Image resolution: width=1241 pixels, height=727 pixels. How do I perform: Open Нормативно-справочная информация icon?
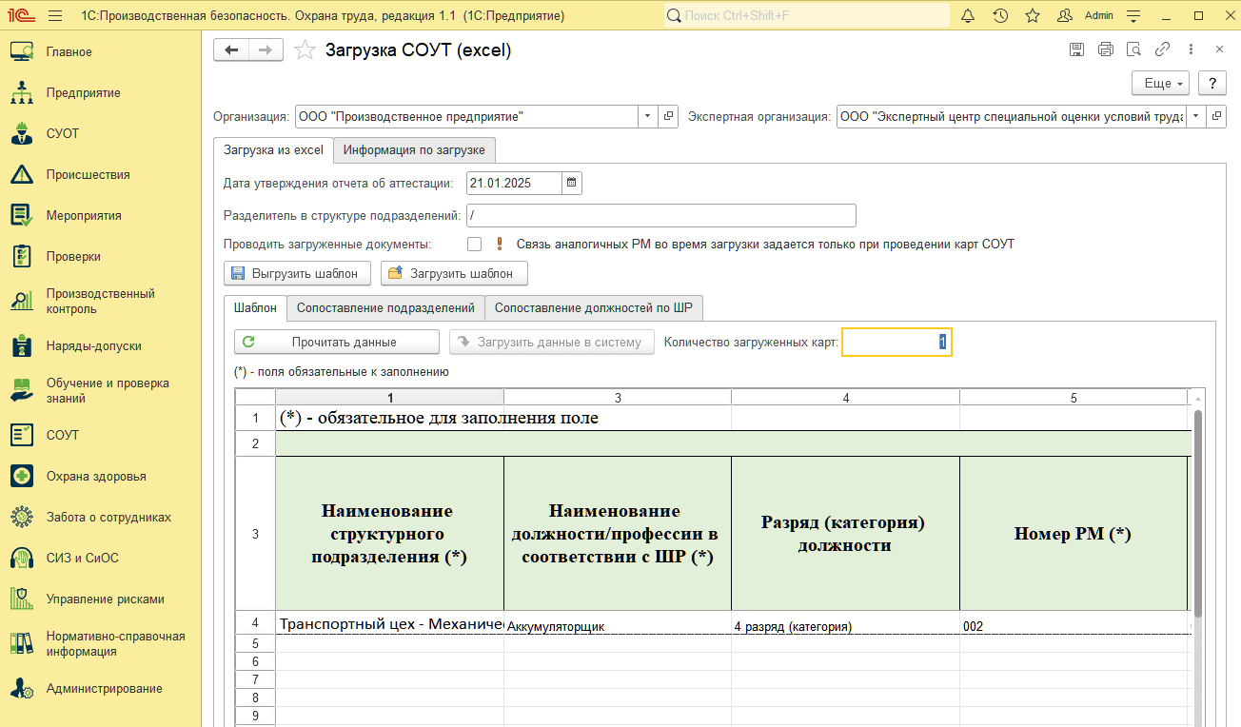click(x=22, y=643)
